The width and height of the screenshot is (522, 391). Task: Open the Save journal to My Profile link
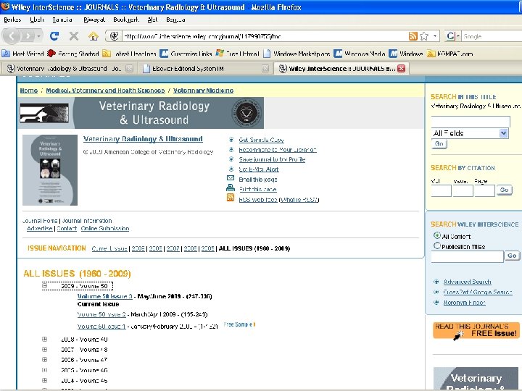tap(272, 159)
